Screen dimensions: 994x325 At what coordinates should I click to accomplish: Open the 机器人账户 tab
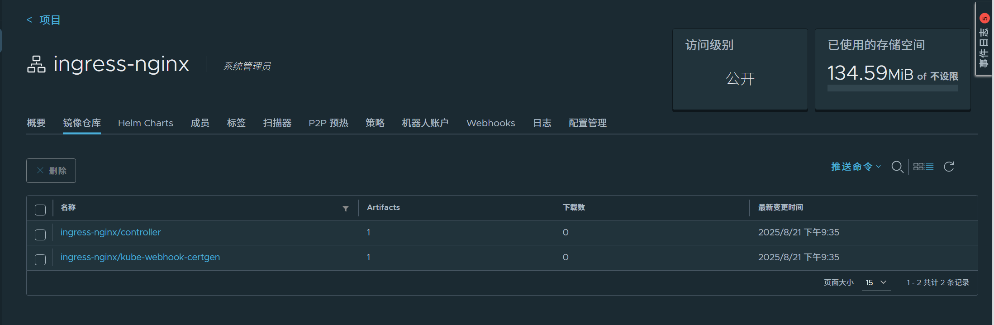tap(425, 123)
